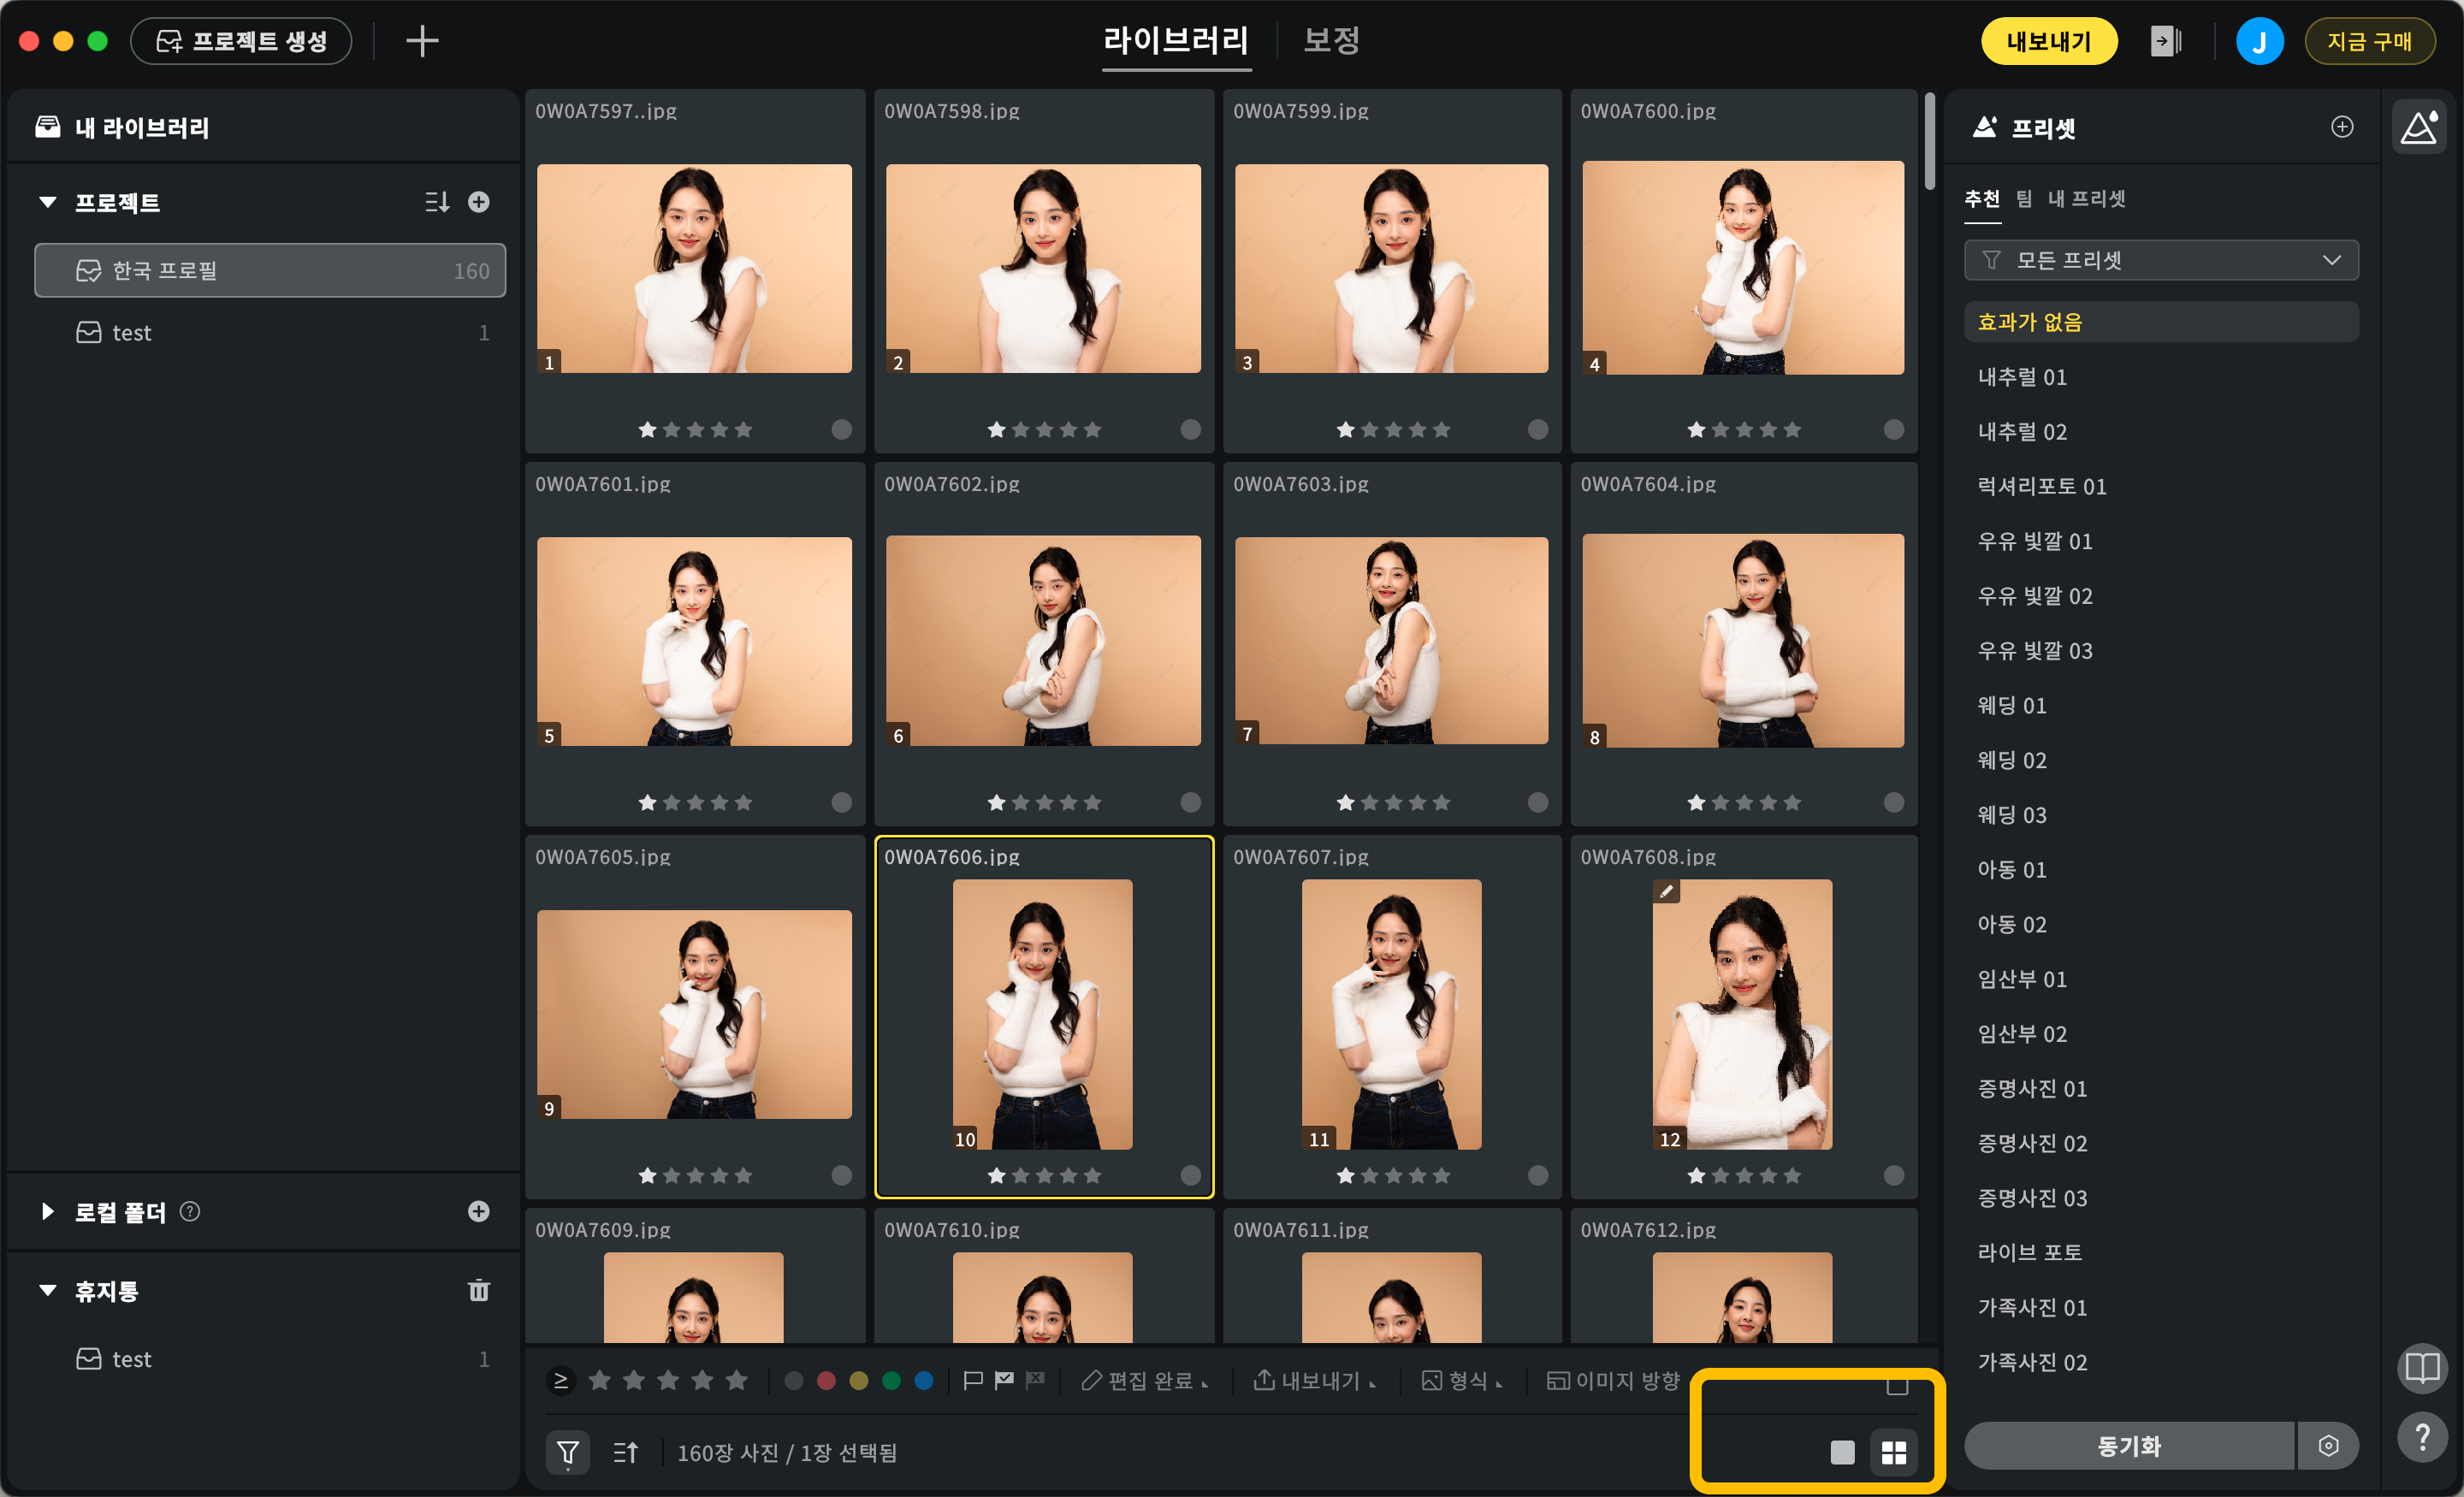Open the 편집 완료 dropdown
Screen dimensions: 2464x1497
click(1146, 1380)
